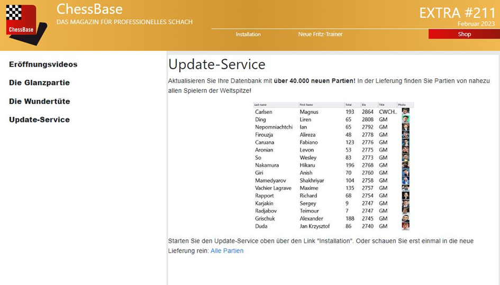Screen dimensions: 500x285
Task: Click Alireza Firouzja's photo thumbnail
Action: (x=405, y=135)
